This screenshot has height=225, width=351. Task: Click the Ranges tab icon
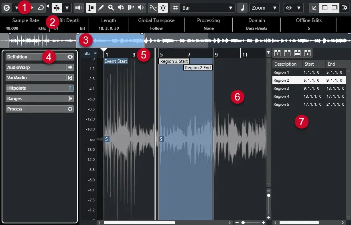(x=70, y=98)
